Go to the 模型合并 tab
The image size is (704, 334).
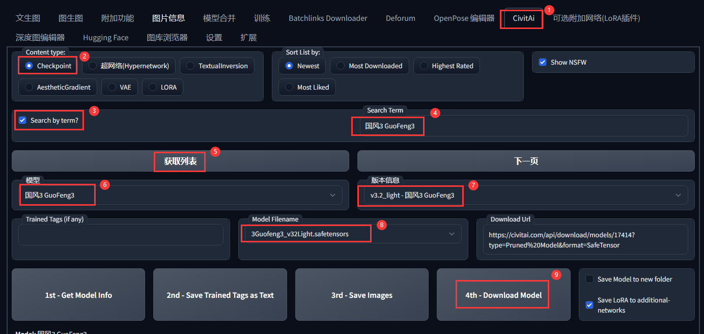219,18
